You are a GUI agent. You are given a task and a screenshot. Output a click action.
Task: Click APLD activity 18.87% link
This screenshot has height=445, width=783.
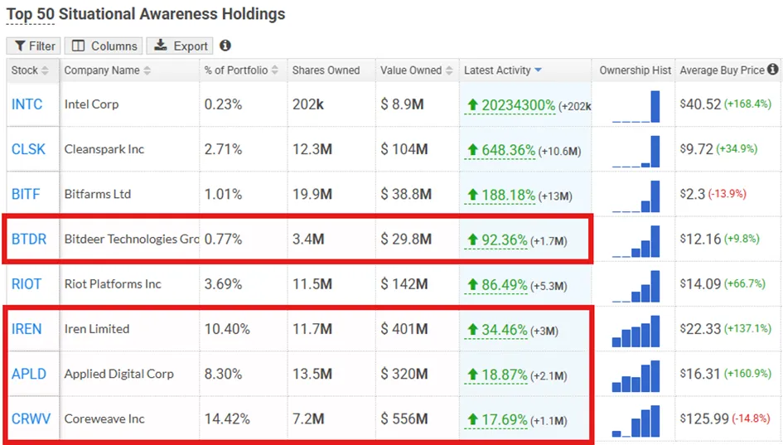[497, 375]
